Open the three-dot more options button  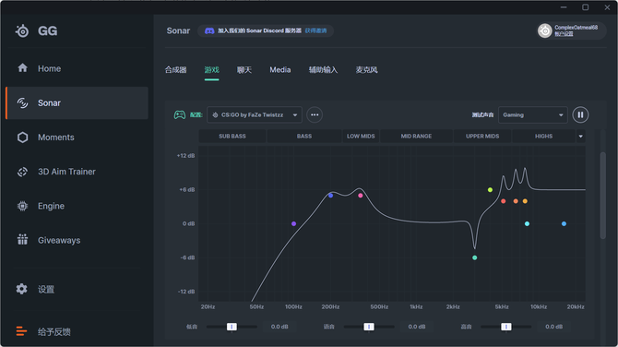point(315,114)
